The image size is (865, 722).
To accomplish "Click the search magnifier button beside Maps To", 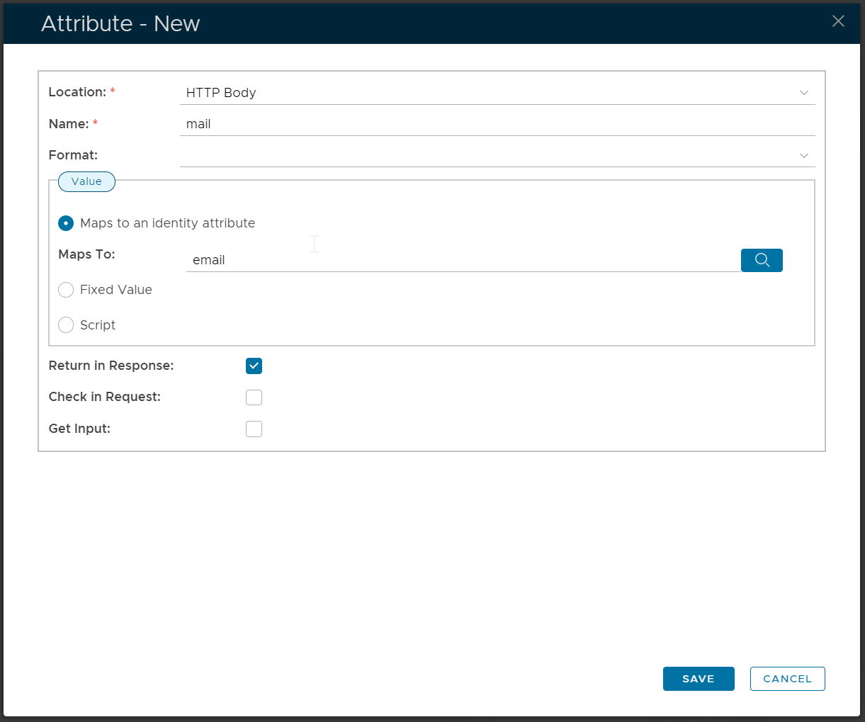I will click(x=762, y=260).
